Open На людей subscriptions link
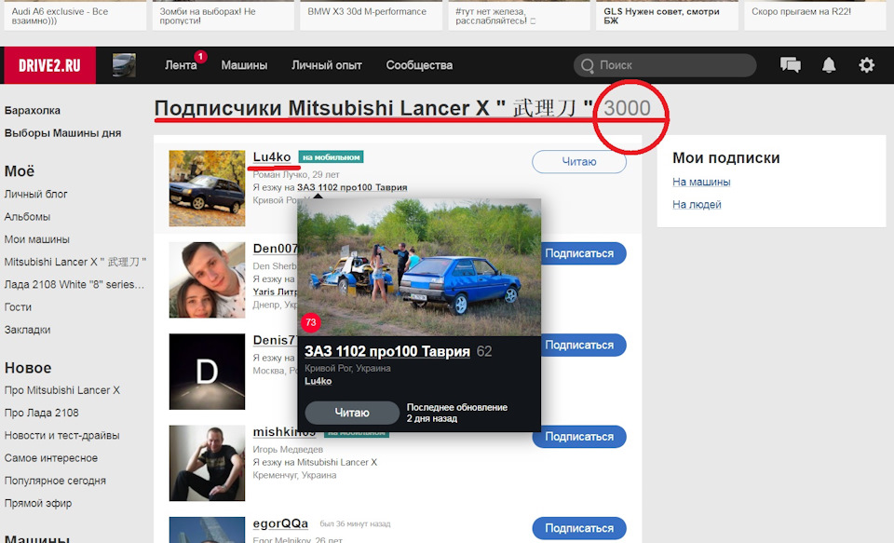Viewport: 894px width, 543px height. click(697, 204)
